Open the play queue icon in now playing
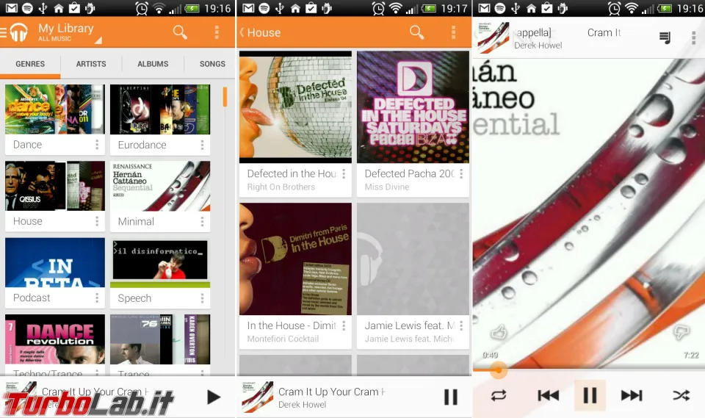705x418 pixels. pyautogui.click(x=665, y=37)
